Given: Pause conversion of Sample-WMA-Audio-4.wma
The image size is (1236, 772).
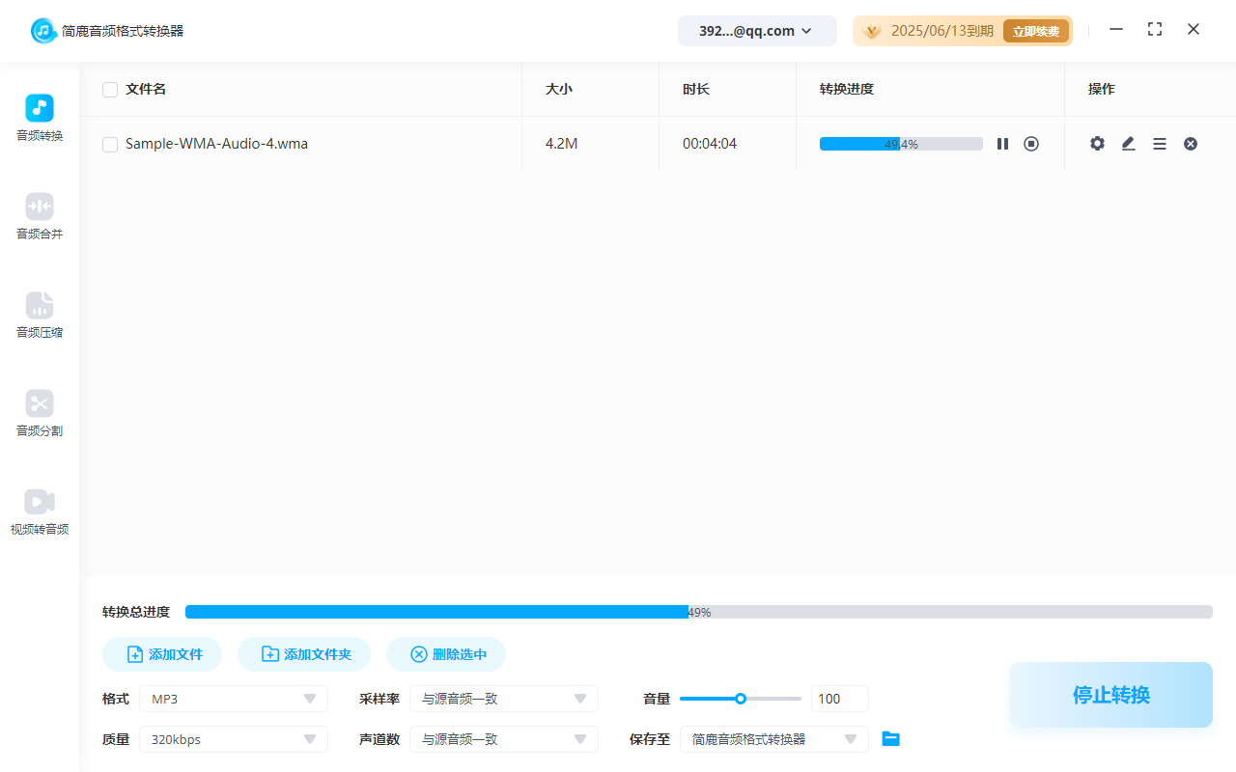Looking at the screenshot, I should click(x=1002, y=143).
